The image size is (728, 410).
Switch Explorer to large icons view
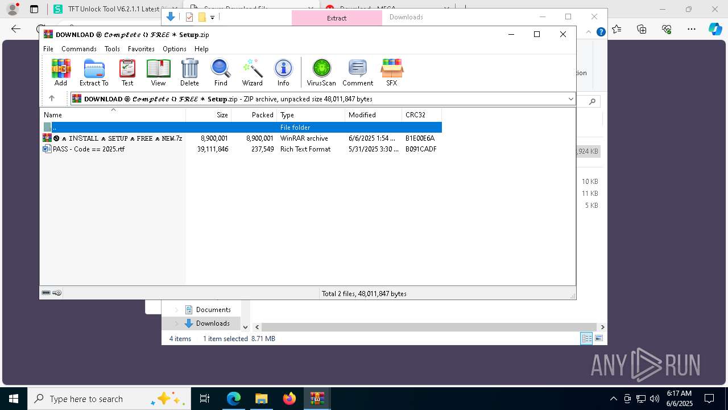598,338
